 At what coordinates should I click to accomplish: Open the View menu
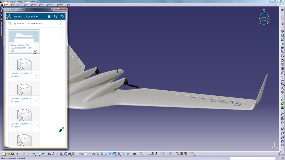[x=26, y=5]
